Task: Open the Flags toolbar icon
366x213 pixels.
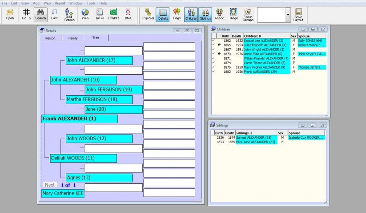Action: [177, 14]
